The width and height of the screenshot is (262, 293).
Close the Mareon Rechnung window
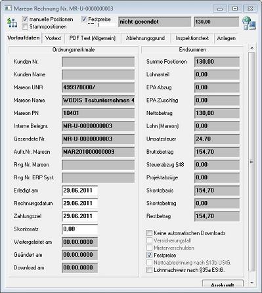(250, 9)
